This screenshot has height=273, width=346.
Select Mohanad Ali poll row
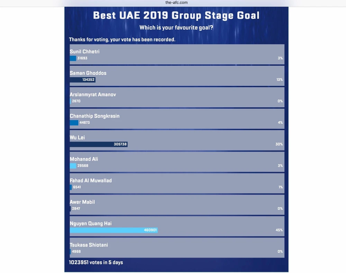[177, 162]
